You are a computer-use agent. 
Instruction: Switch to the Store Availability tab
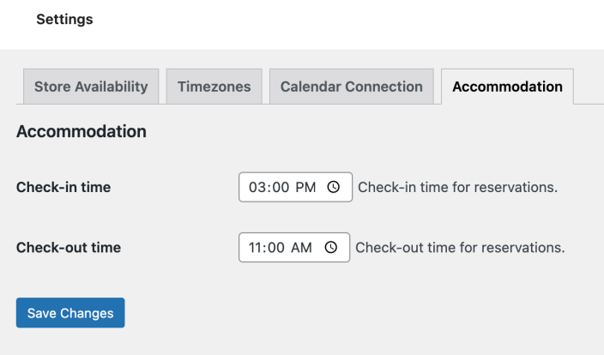coord(91,87)
